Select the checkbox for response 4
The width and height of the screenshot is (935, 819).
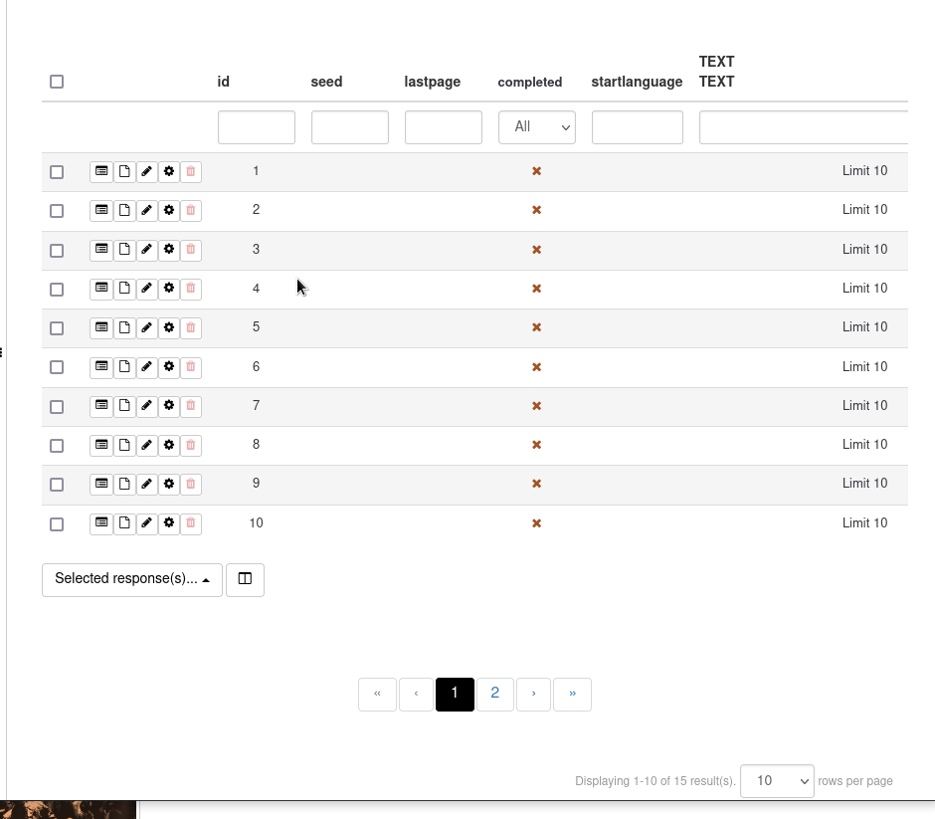tap(57, 290)
